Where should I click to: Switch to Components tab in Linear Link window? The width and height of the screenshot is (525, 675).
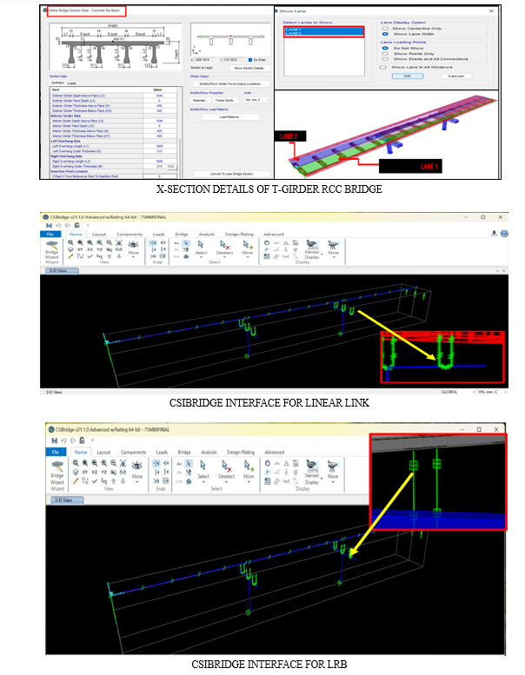[x=130, y=235]
